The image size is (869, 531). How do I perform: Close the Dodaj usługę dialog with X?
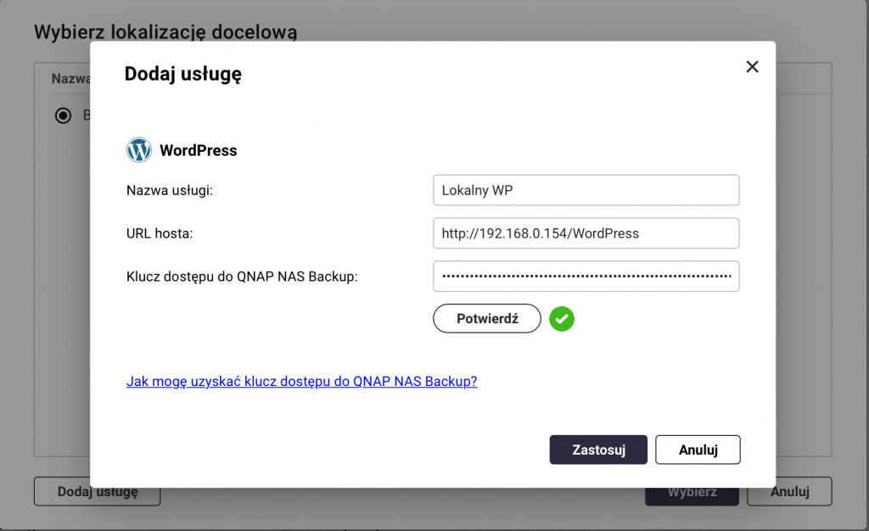point(752,67)
